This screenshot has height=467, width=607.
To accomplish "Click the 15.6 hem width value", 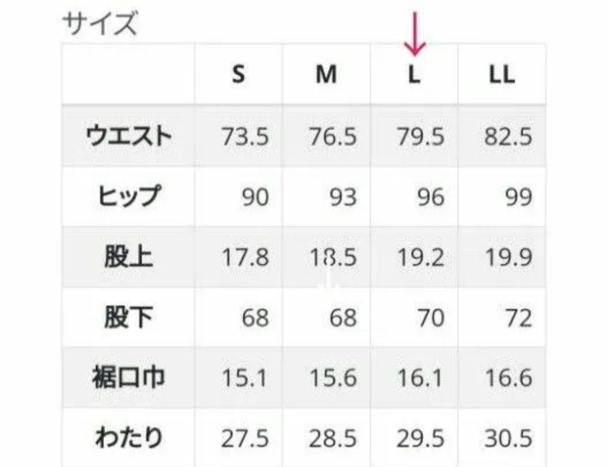I will [x=333, y=378].
